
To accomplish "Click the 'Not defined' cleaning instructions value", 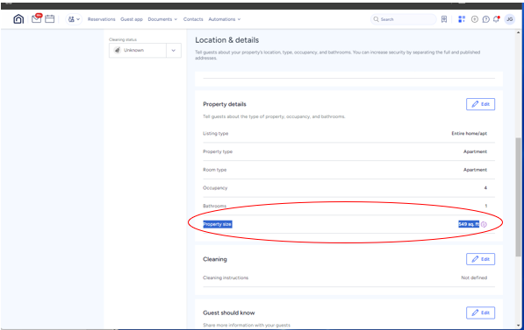I will (474, 277).
